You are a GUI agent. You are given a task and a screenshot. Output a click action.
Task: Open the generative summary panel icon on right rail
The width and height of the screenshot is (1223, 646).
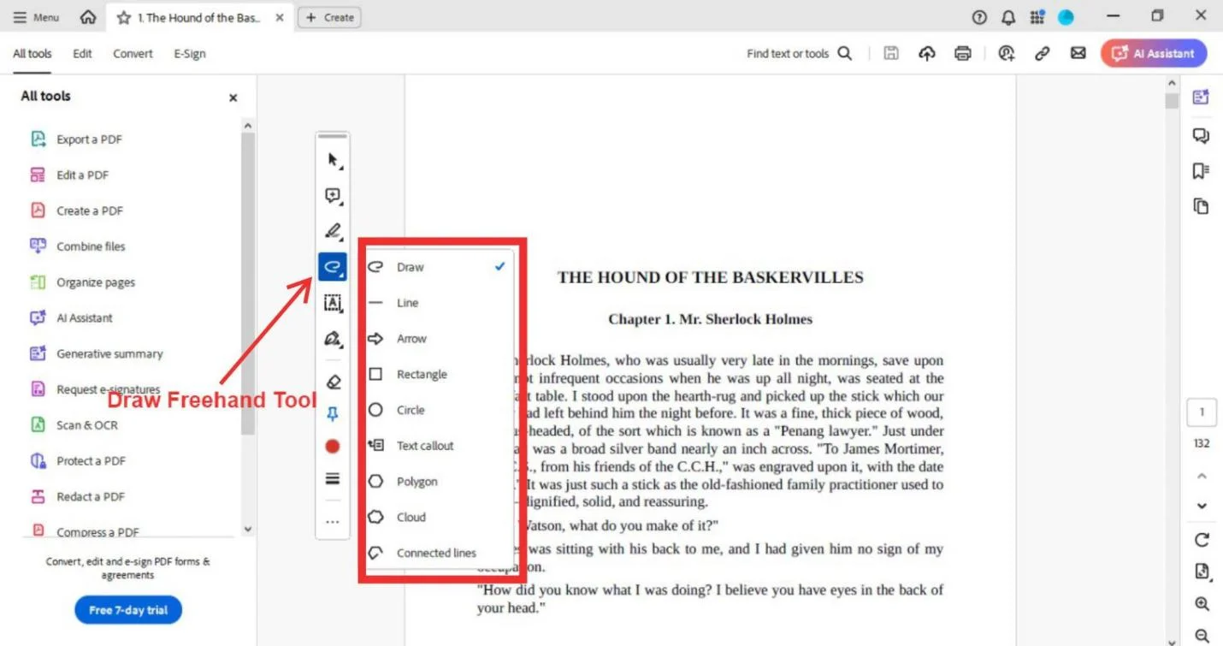pos(1201,97)
